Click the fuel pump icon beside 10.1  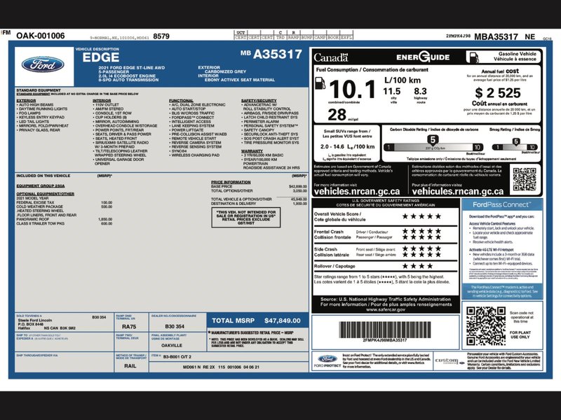pos(320,83)
